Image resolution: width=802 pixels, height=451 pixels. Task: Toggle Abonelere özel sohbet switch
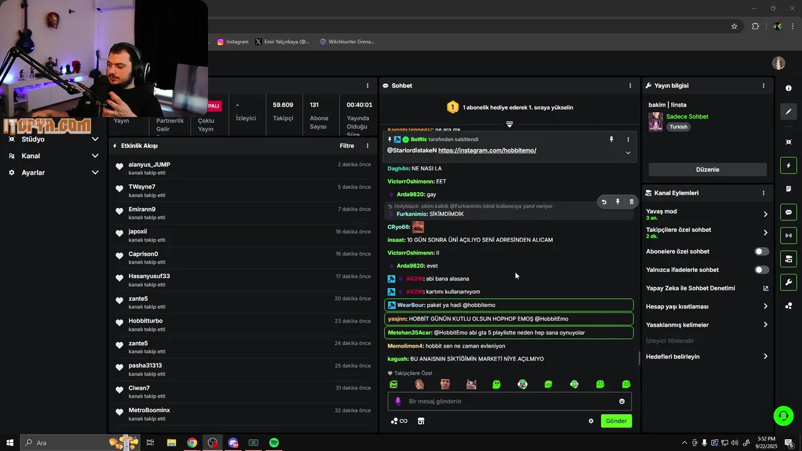761,252
